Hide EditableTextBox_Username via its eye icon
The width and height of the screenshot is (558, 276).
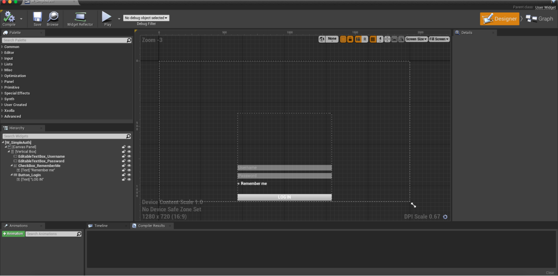pyautogui.click(x=129, y=156)
